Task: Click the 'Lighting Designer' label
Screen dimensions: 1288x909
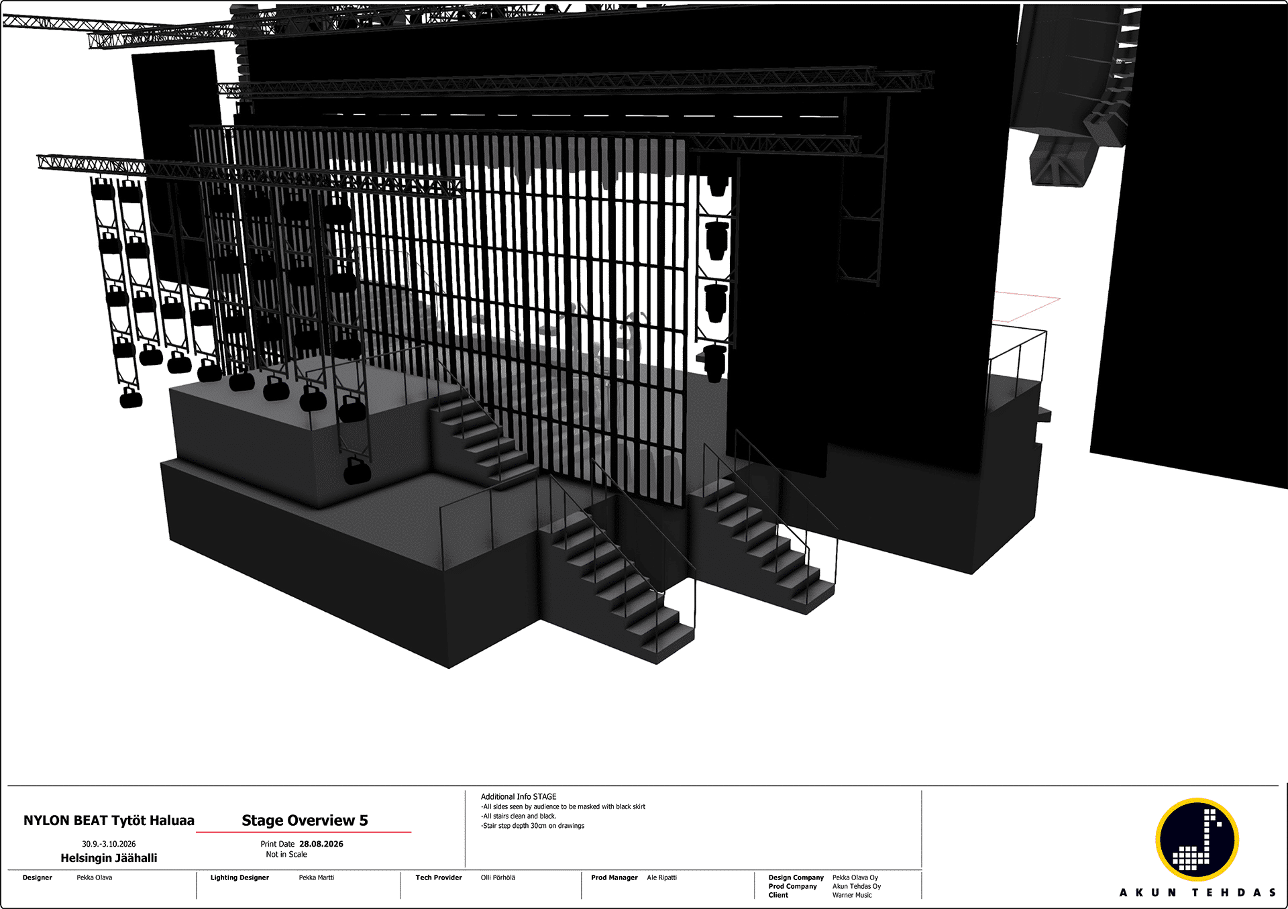Action: 239,877
